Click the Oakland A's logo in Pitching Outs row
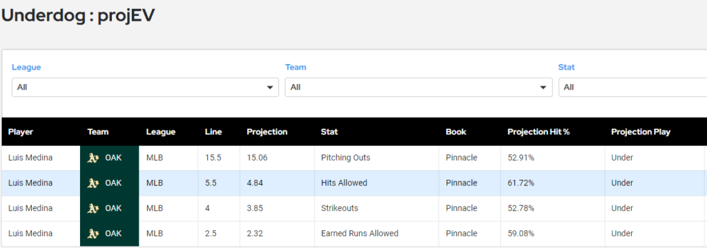 93,158
